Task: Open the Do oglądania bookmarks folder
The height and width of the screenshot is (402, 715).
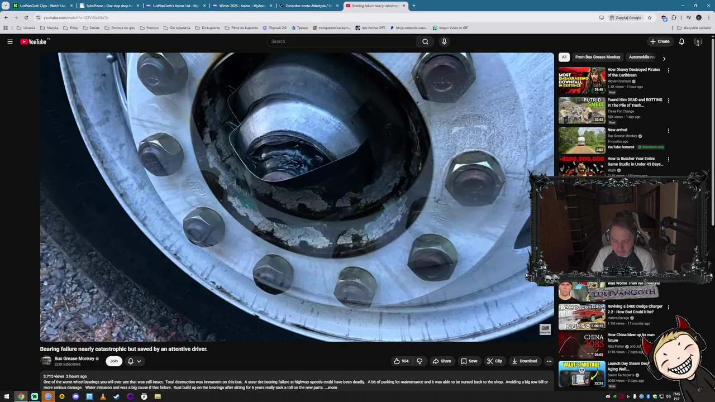Action: click(177, 27)
